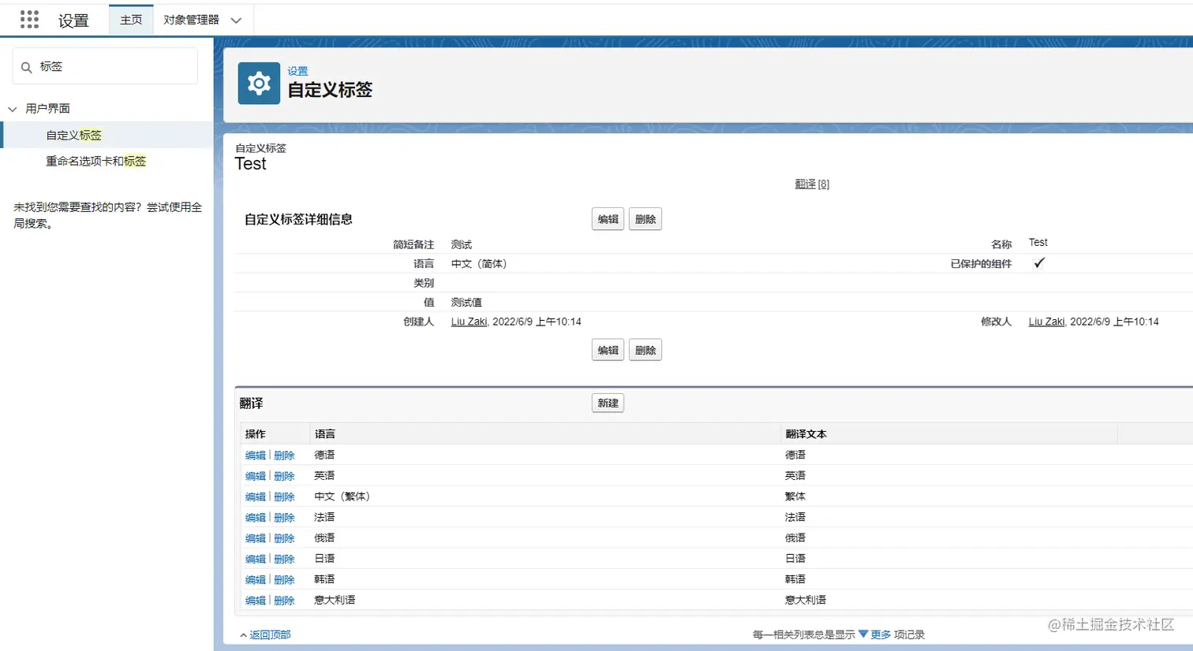Click the 自定义标签详细信息 section heading
This screenshot has height=651, width=1193.
point(298,219)
